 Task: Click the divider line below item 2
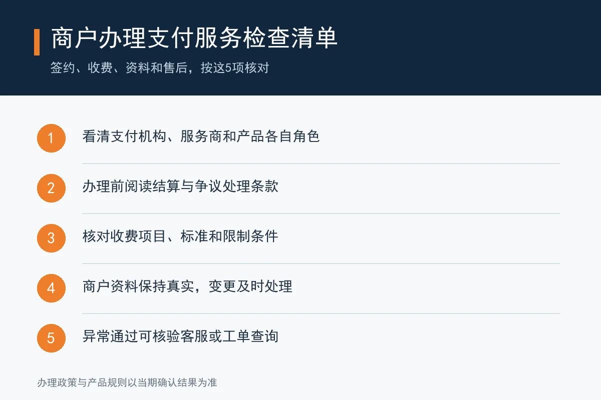click(321, 213)
